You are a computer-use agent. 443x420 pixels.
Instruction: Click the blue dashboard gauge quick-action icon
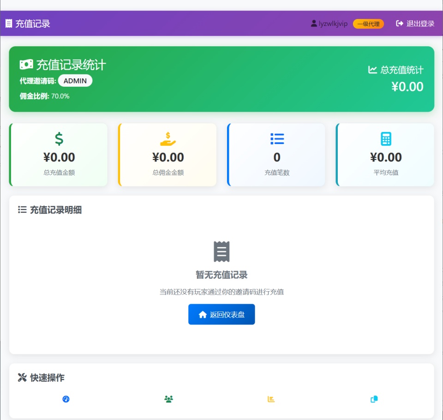66,399
